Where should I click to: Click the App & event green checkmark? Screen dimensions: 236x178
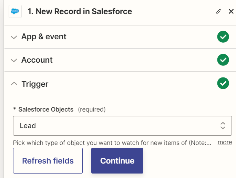point(223,37)
